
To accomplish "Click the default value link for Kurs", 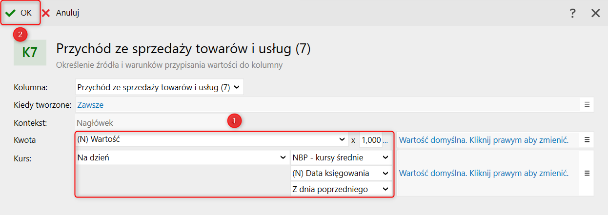I will click(484, 173).
